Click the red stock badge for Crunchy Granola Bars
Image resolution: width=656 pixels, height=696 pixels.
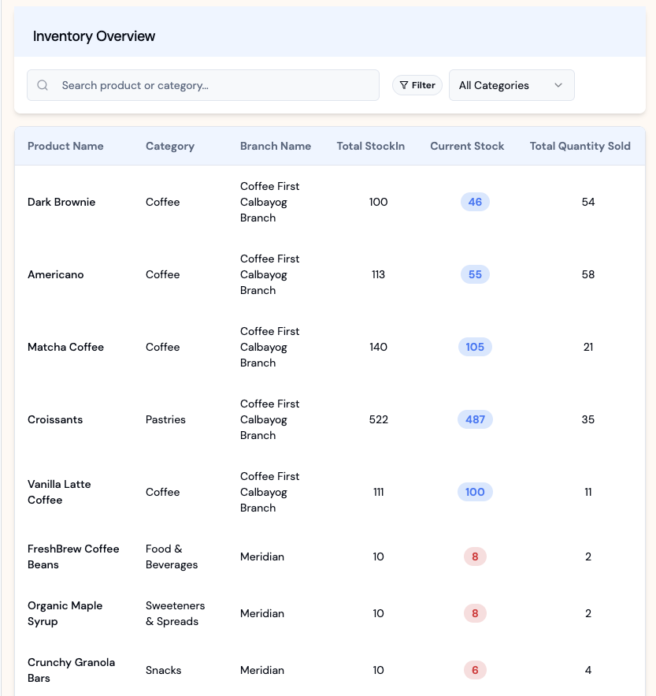475,670
